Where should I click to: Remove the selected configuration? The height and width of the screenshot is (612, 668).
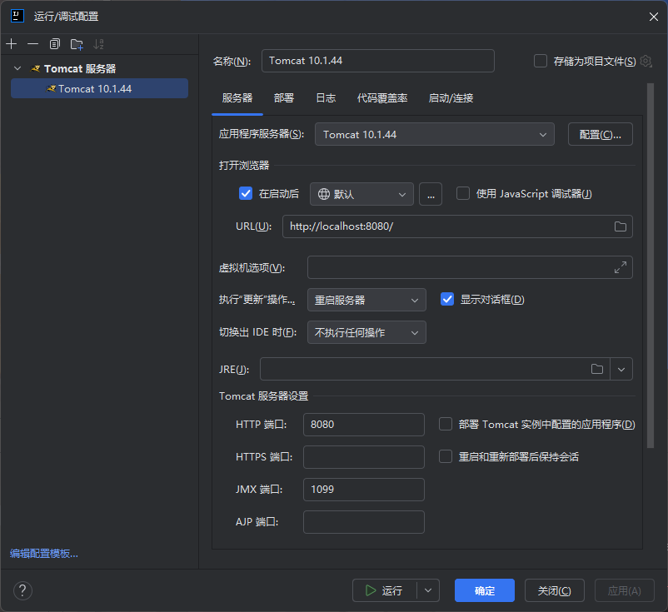(32, 44)
